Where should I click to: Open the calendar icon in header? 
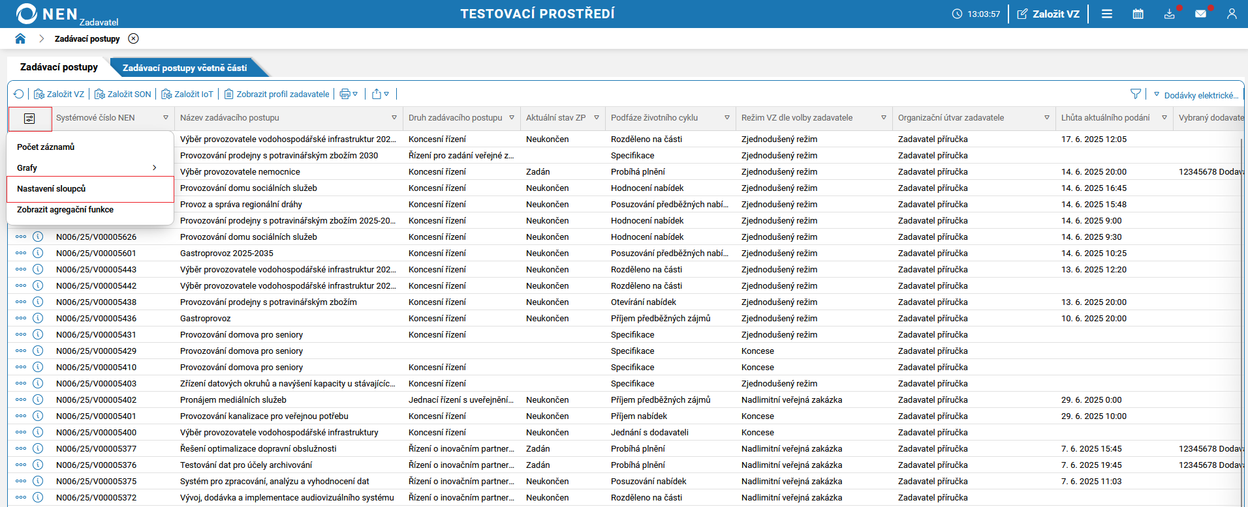click(x=1138, y=14)
